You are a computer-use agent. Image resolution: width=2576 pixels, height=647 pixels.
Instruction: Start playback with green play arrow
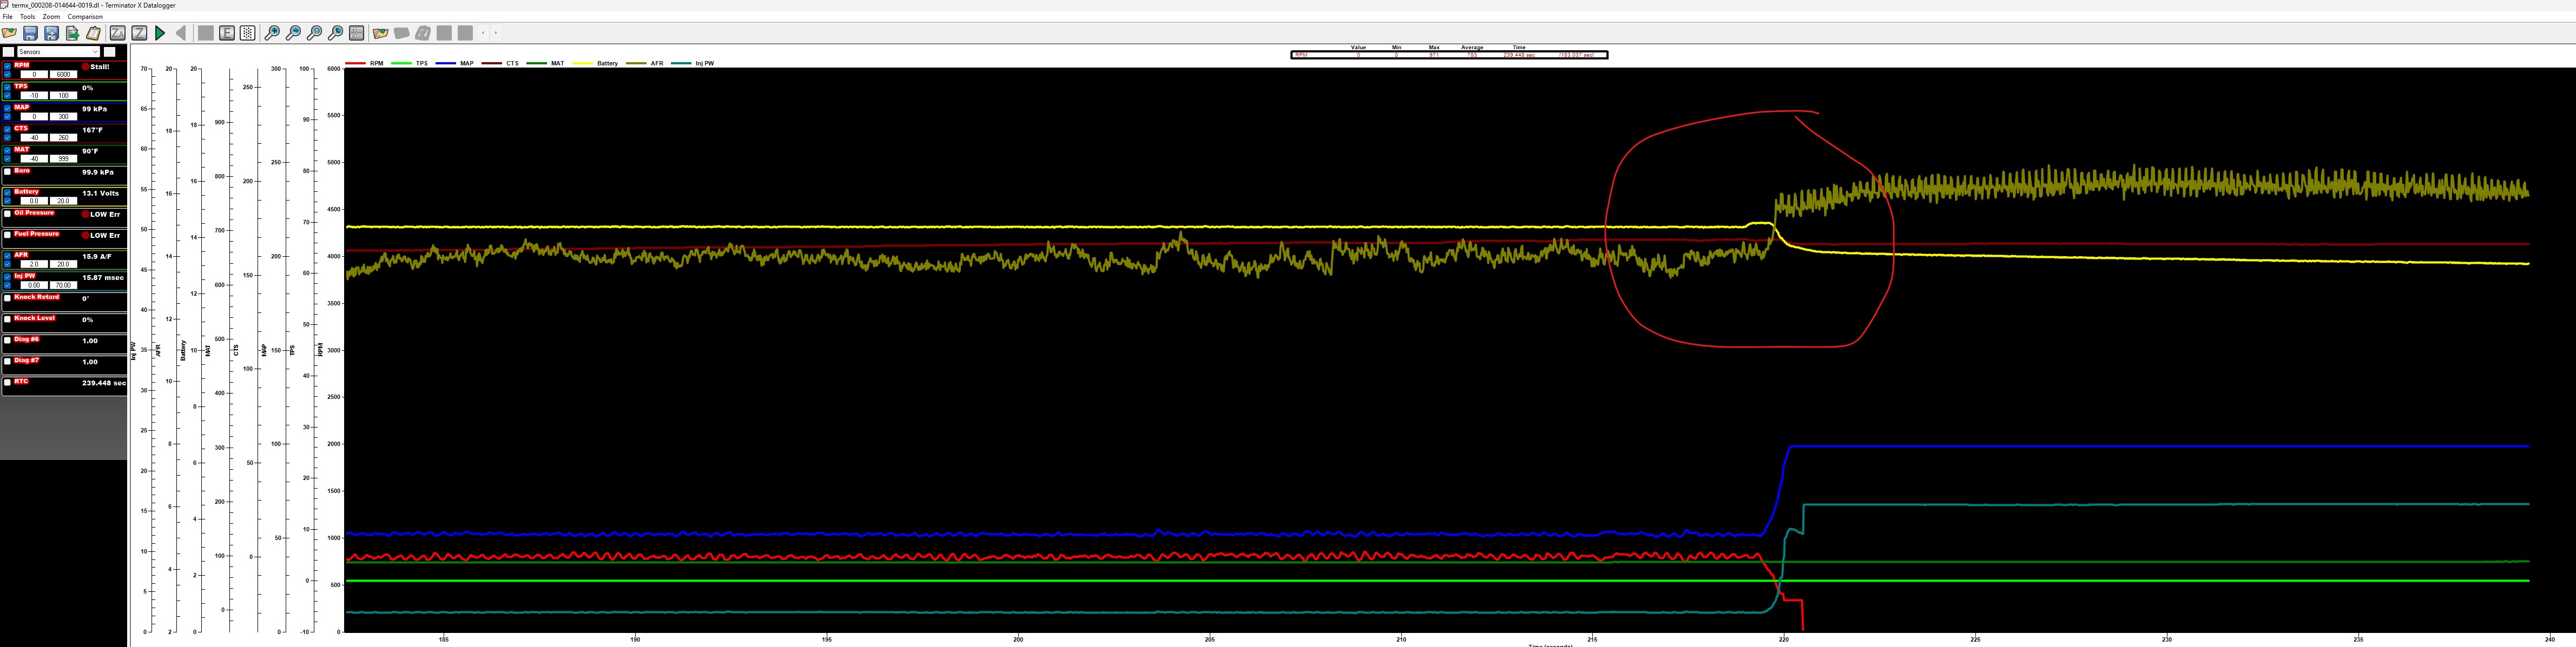[160, 33]
